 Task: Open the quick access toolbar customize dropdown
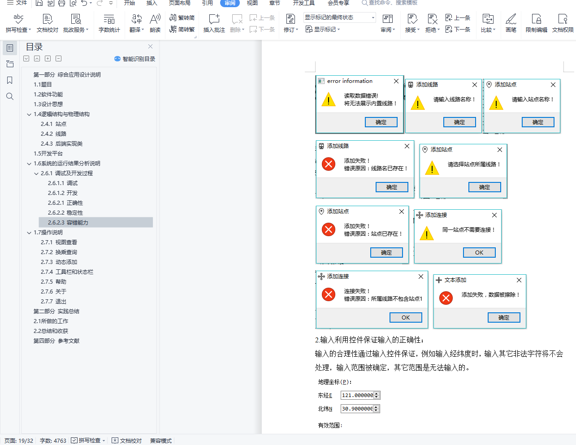coord(111,3)
